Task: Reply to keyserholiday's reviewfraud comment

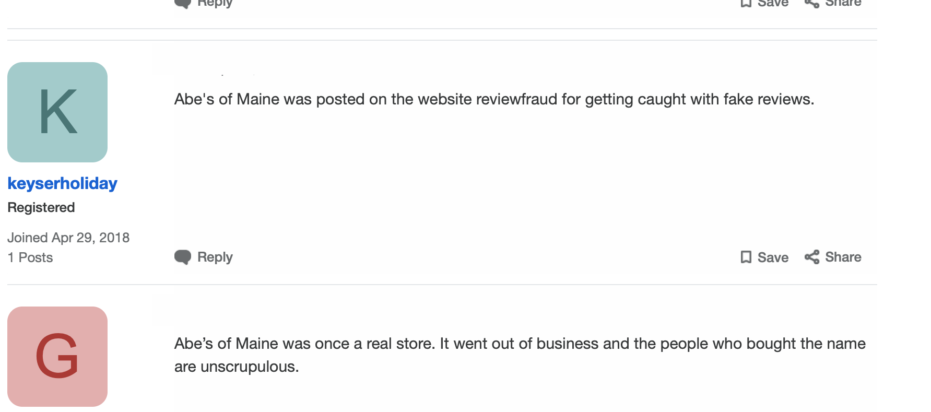Action: 215,257
